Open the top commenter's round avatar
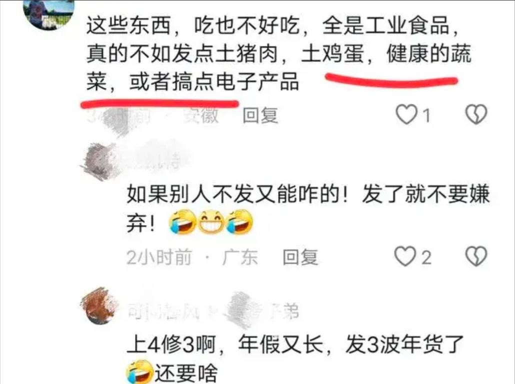 click(x=48, y=13)
